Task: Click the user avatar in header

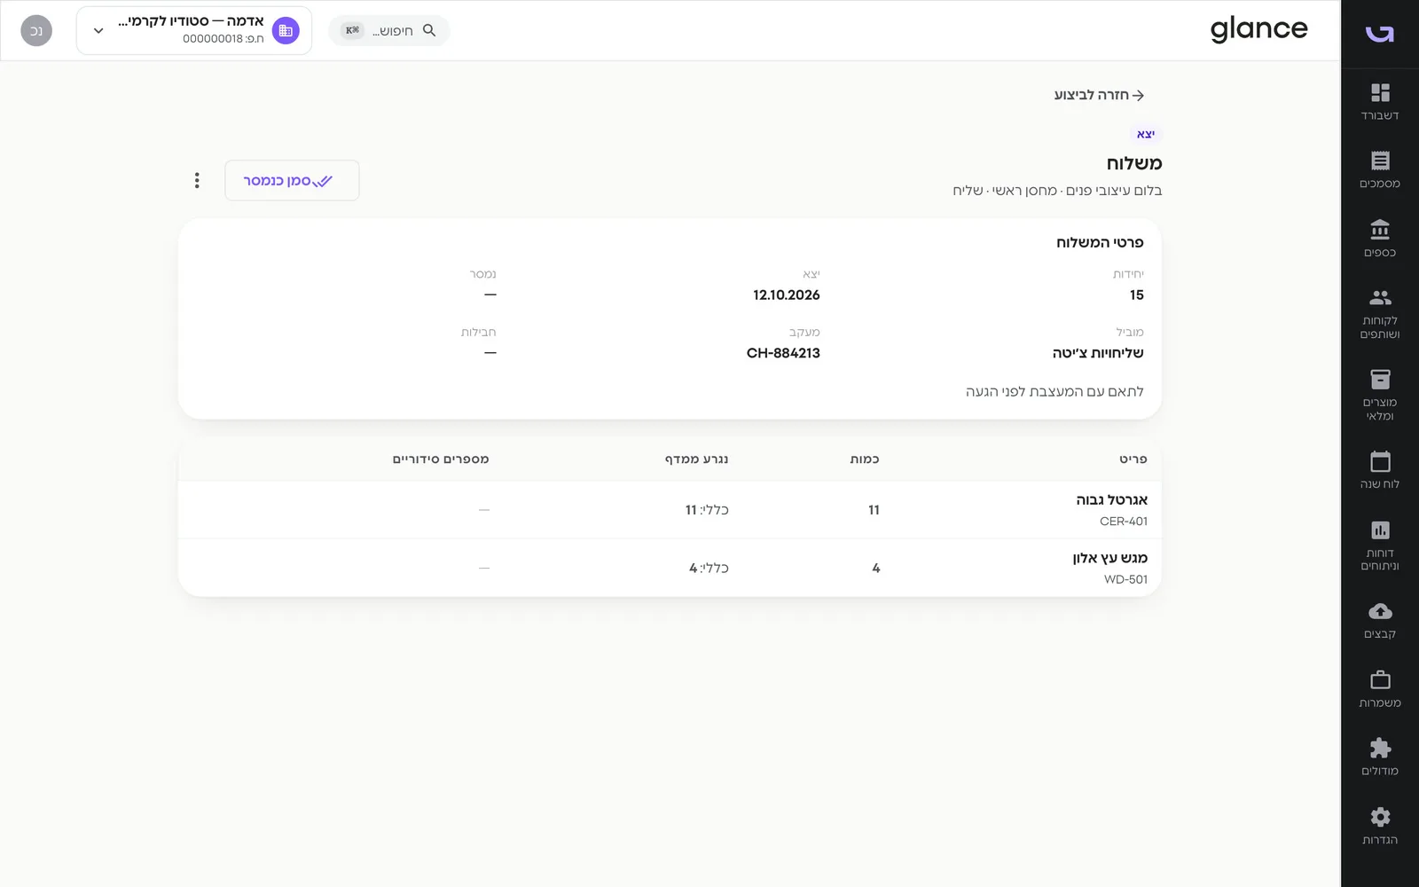Action: 36,30
